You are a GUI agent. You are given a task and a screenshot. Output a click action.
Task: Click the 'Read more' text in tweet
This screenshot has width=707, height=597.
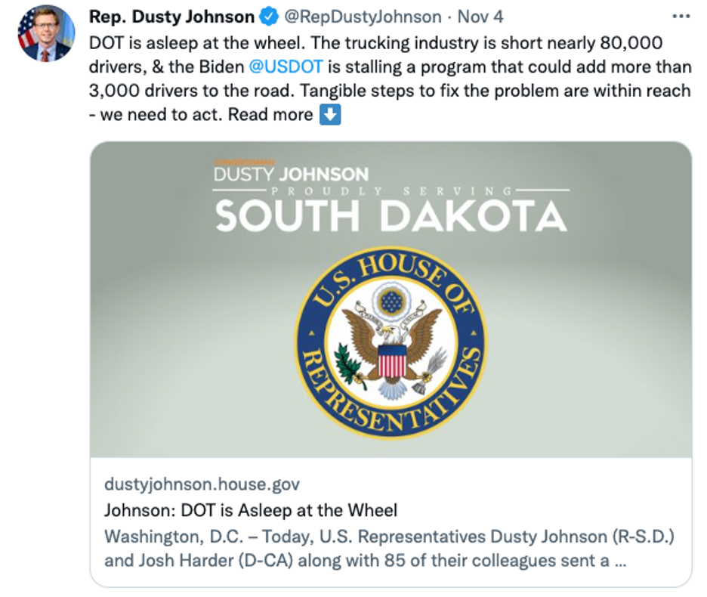tap(270, 115)
